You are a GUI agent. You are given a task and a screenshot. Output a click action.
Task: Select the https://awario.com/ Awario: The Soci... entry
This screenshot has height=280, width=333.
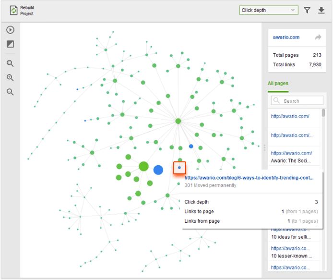tap(294, 157)
